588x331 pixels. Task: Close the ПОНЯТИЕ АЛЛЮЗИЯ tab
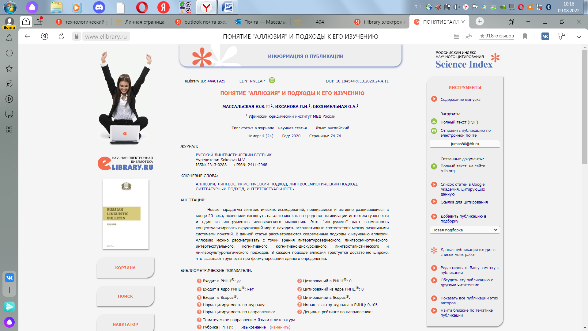(463, 22)
